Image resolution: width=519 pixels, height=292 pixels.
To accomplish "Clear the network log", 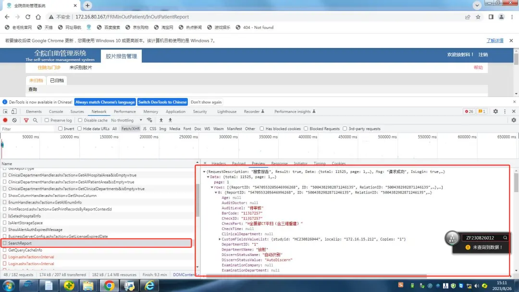I will pos(14,120).
